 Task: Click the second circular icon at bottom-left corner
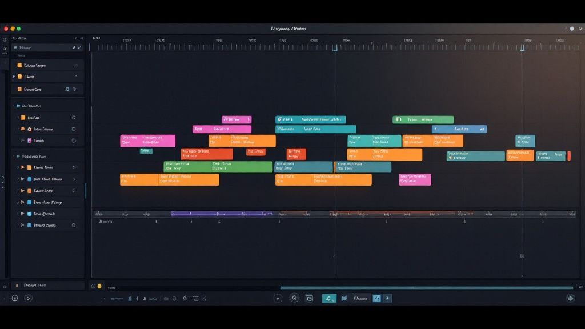(x=28, y=298)
